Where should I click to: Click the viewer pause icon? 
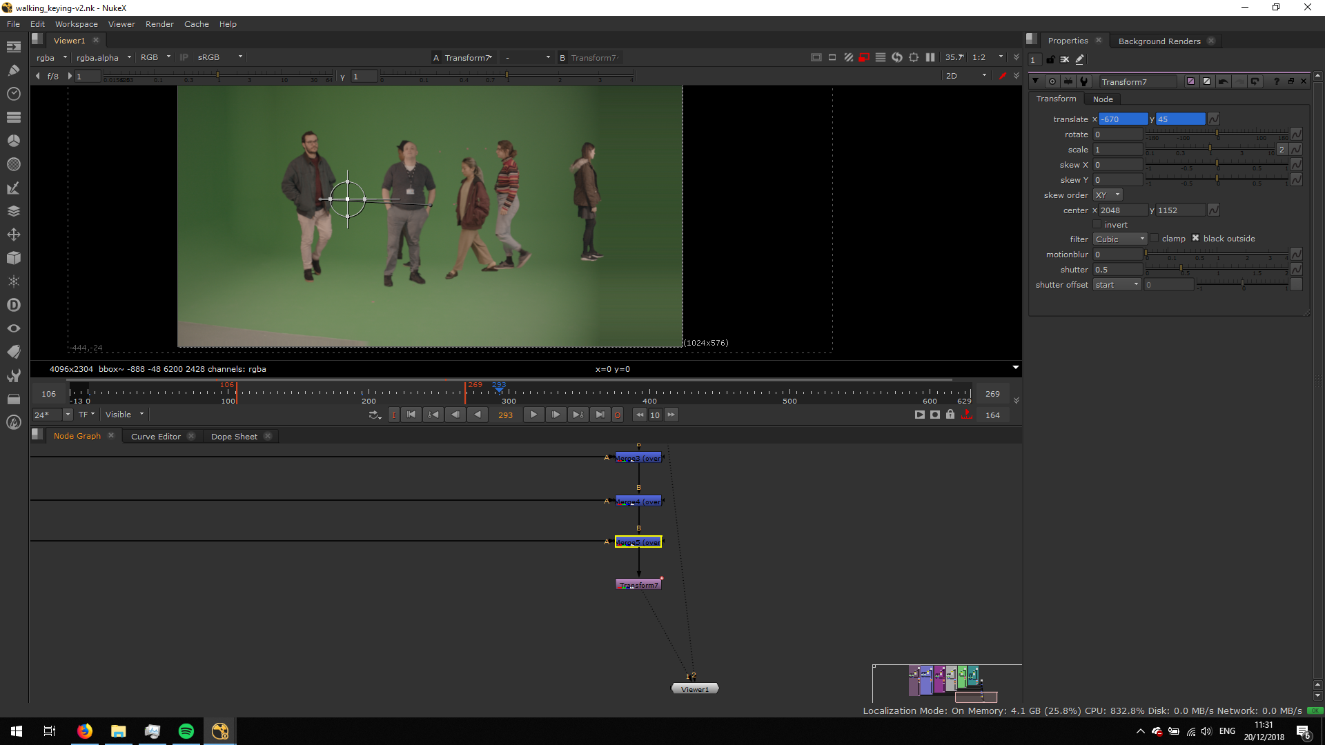pos(930,57)
